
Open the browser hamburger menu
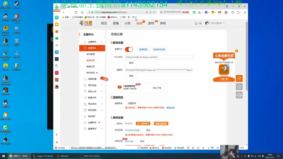(245, 12)
